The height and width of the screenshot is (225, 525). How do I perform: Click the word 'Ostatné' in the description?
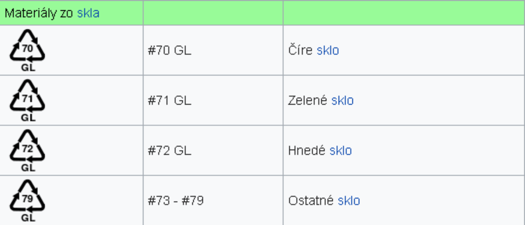click(311, 201)
